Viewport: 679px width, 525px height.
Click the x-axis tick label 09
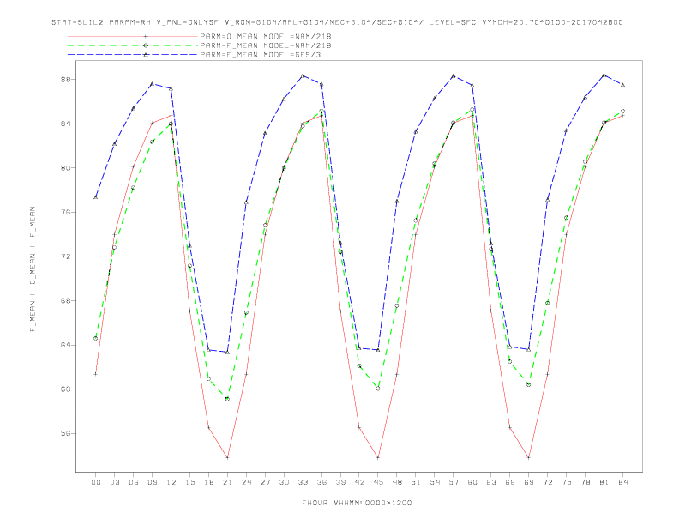[152, 482]
